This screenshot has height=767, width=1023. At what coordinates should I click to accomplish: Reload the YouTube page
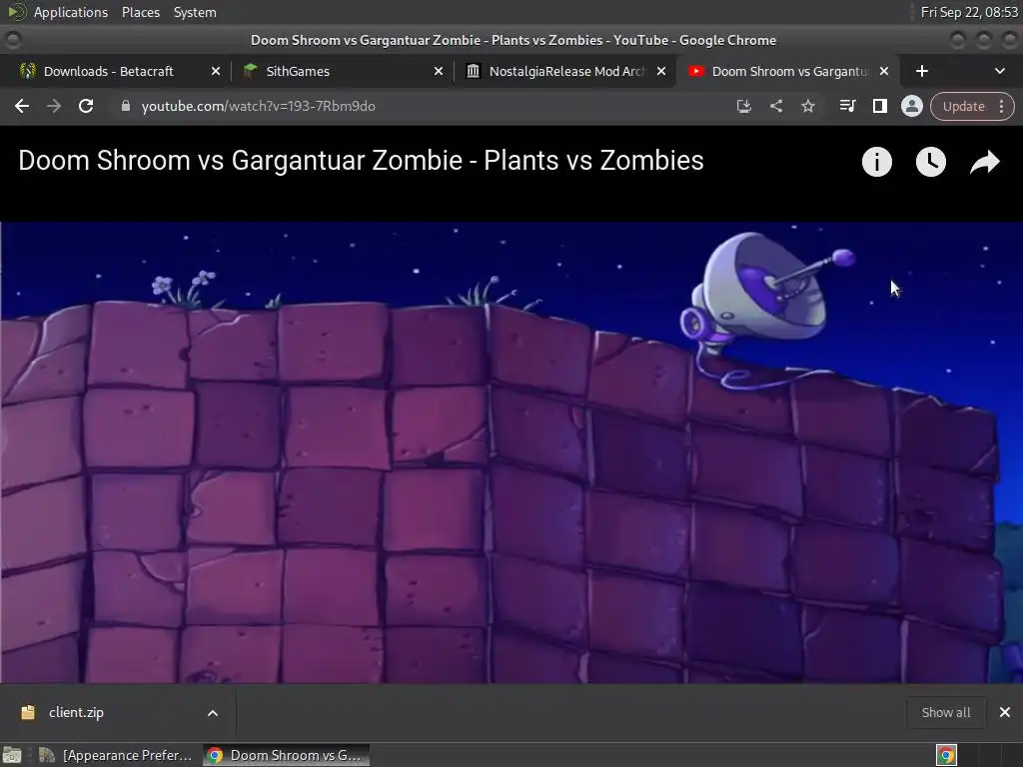click(x=86, y=106)
